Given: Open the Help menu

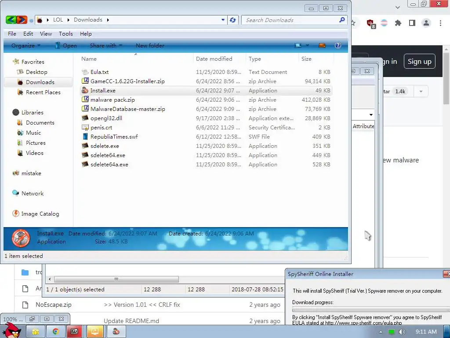Looking at the screenshot, I should (x=86, y=33).
